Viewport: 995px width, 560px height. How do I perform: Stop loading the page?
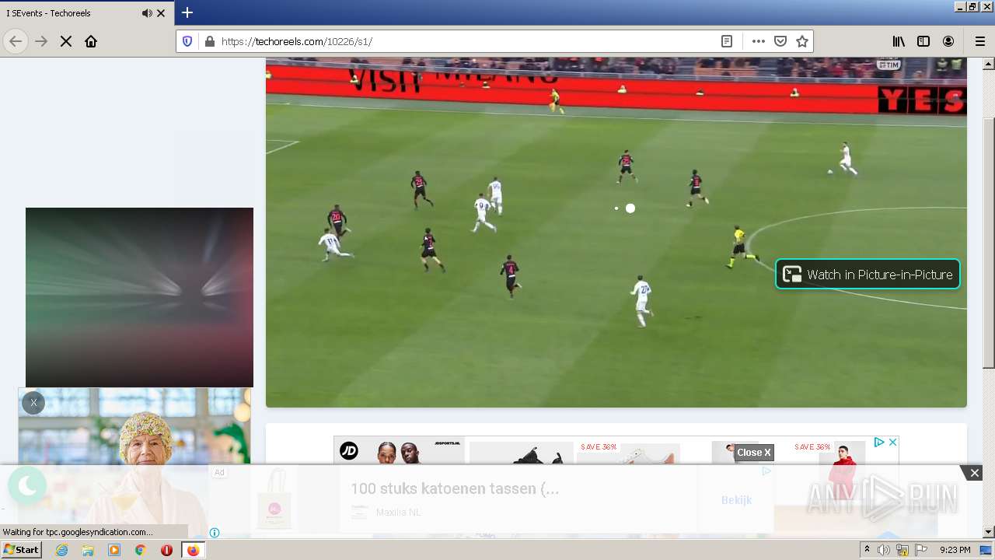[x=66, y=41]
